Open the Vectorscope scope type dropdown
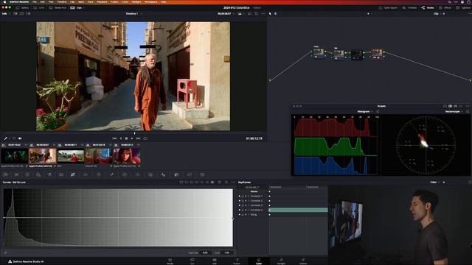 click(454, 111)
